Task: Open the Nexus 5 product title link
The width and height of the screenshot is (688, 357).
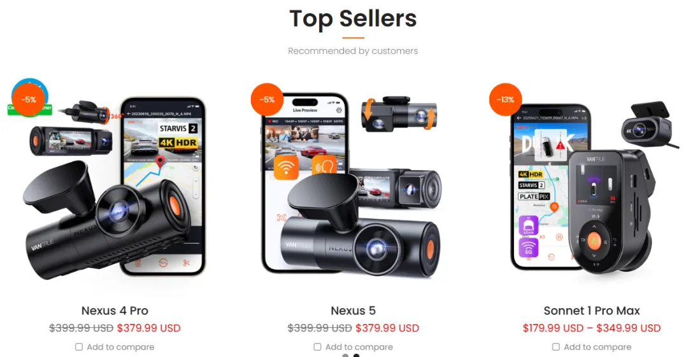Action: (353, 311)
